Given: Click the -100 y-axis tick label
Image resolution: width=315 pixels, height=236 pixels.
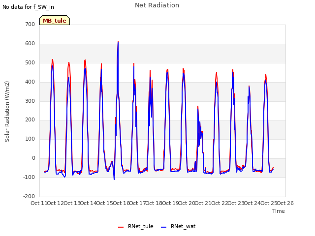Looking at the screenshot, I should pos(29,177).
